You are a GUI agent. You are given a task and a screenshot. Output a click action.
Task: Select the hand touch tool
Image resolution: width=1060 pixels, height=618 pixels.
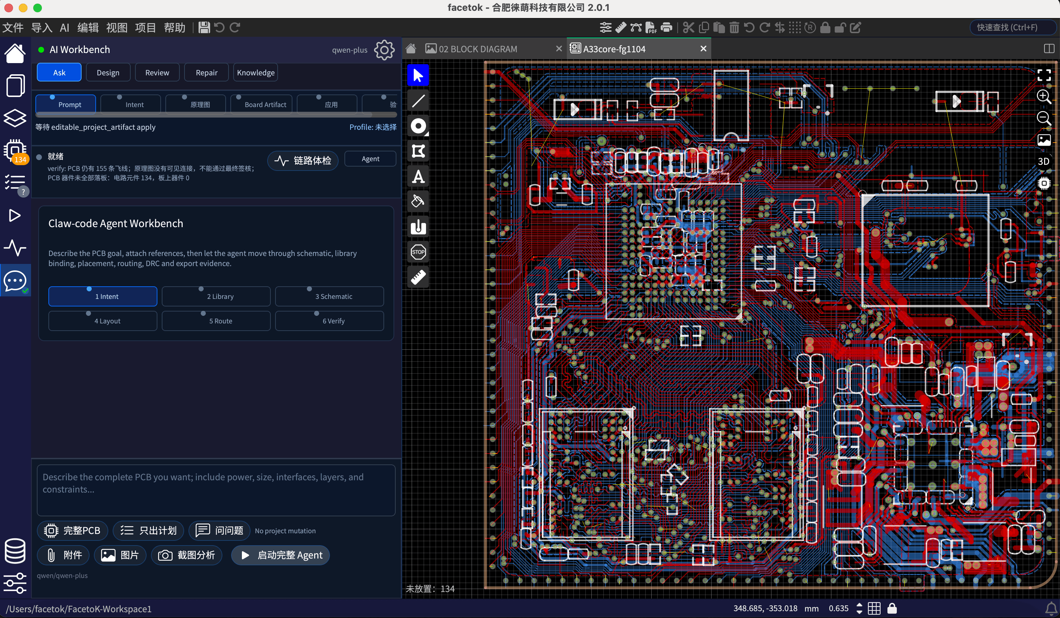point(418,227)
